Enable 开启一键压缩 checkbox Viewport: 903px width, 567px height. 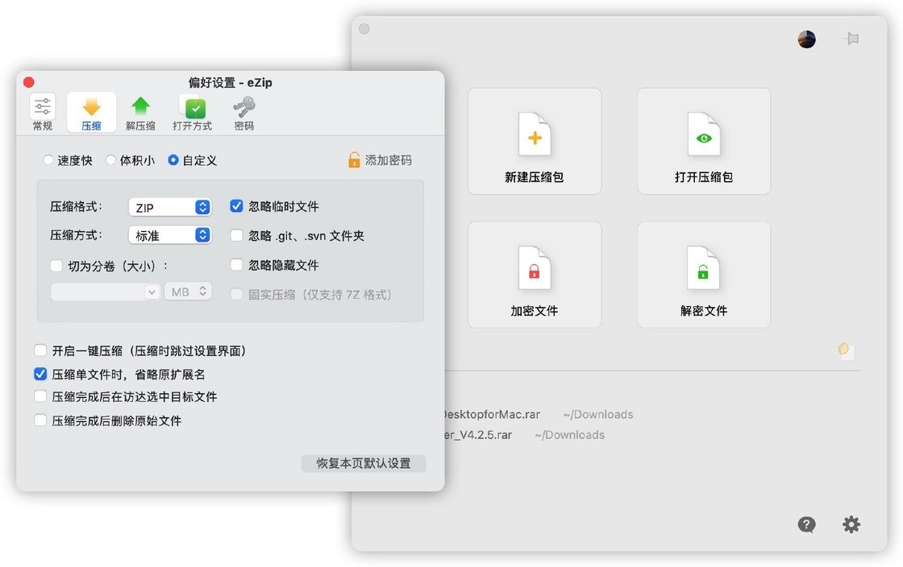tap(40, 350)
